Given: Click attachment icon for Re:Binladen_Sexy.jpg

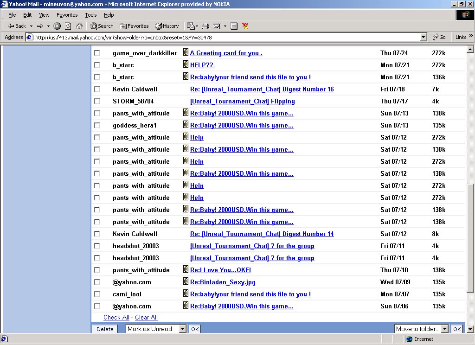Looking at the screenshot, I should click(x=186, y=281).
